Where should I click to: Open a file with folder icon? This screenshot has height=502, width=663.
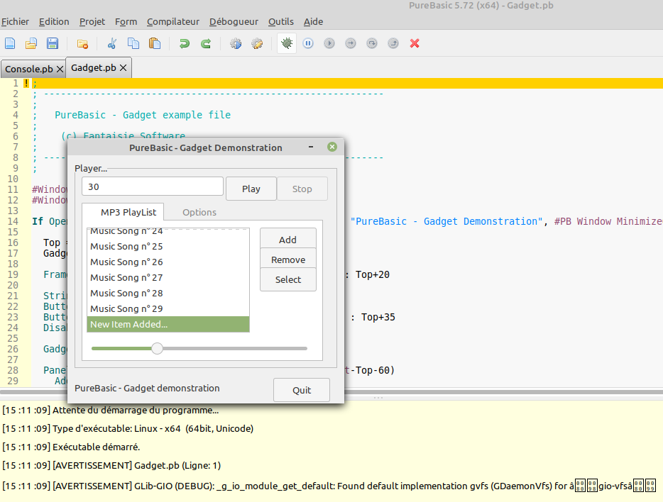coord(31,43)
